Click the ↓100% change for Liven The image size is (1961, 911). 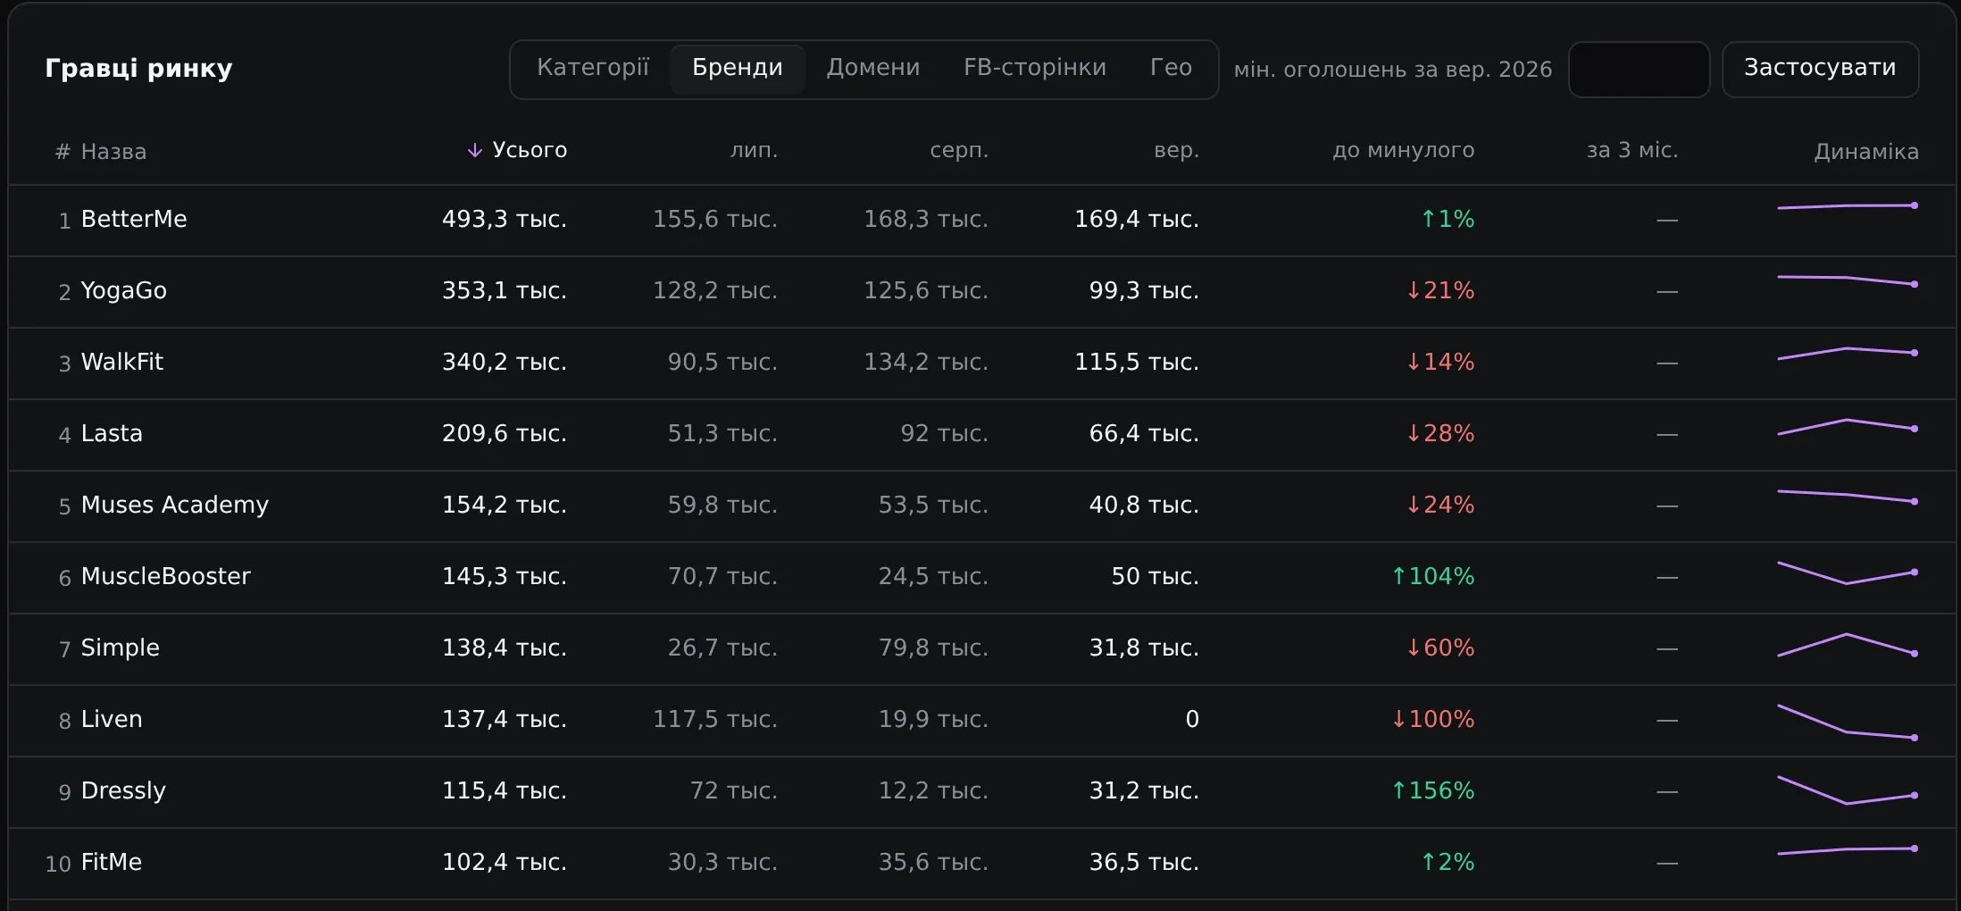click(x=1433, y=719)
